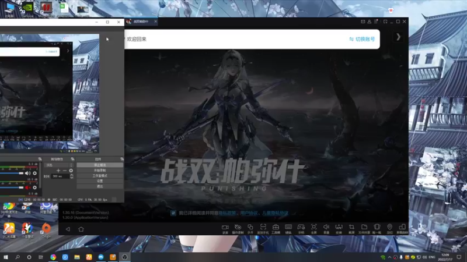Viewport: 467px width, 262px height.
Task: Remove scene transition with minus icon
Action: (65, 171)
